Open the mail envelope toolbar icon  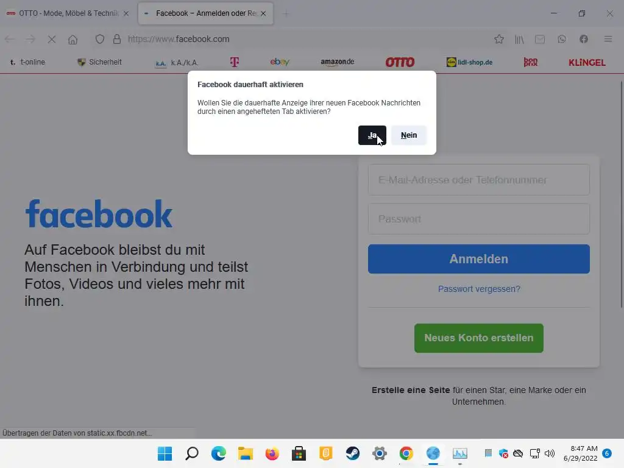(540, 39)
